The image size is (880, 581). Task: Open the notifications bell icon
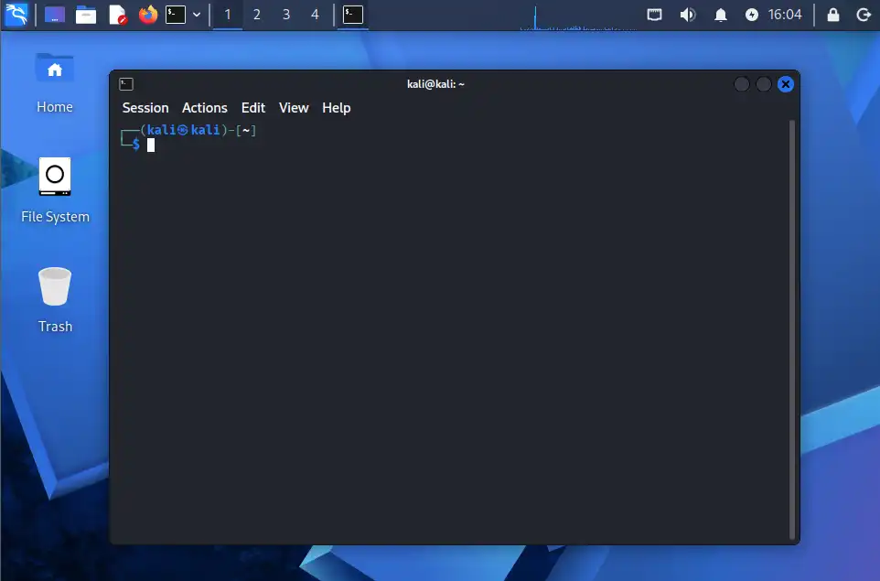[720, 15]
